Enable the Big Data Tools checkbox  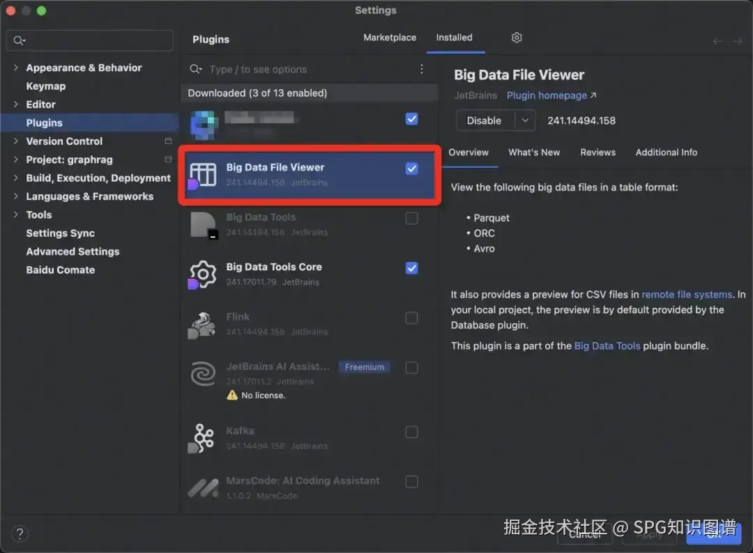pos(411,218)
